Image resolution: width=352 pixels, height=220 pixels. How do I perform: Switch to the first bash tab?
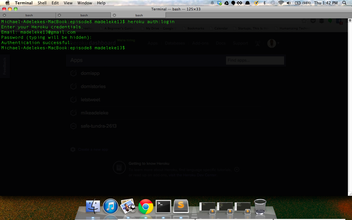[29, 15]
